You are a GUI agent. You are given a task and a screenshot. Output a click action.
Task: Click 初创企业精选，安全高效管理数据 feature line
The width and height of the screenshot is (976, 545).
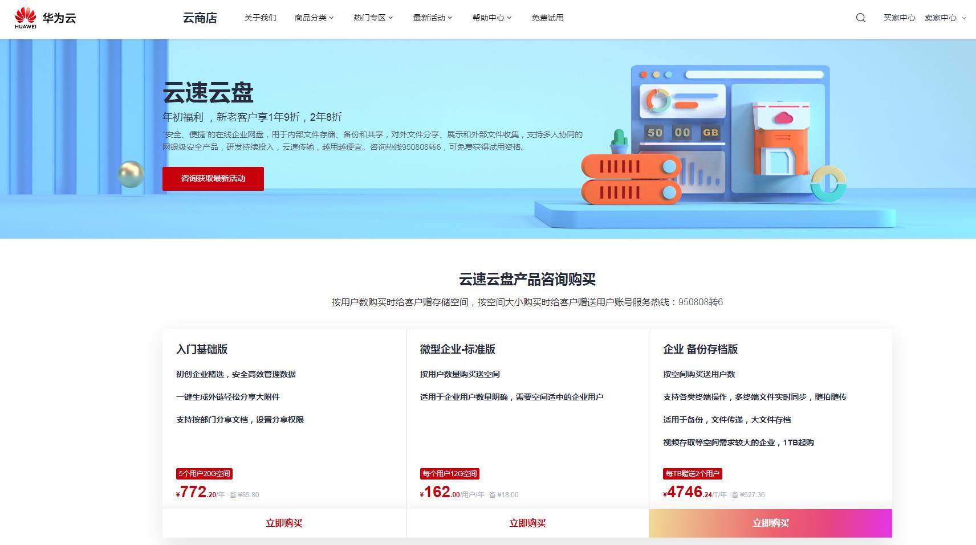[x=236, y=374]
